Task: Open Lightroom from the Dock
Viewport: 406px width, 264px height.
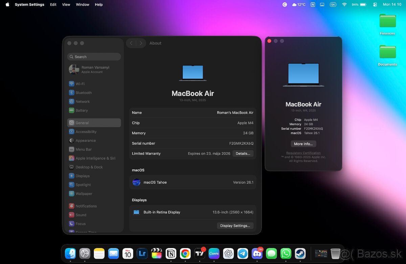Action: [x=142, y=254]
